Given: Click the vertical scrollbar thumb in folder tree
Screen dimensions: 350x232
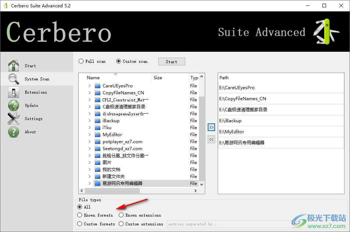Looking at the screenshot, I should (x=201, y=139).
